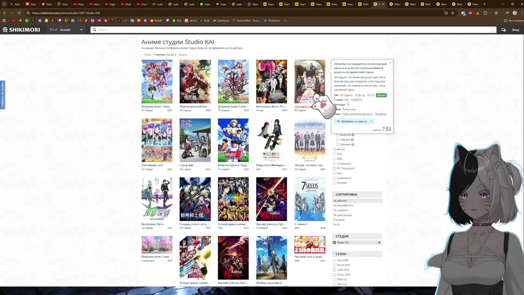Viewport: 524px width, 295px height.
Task: Sort by По популярности
Action: point(343,206)
